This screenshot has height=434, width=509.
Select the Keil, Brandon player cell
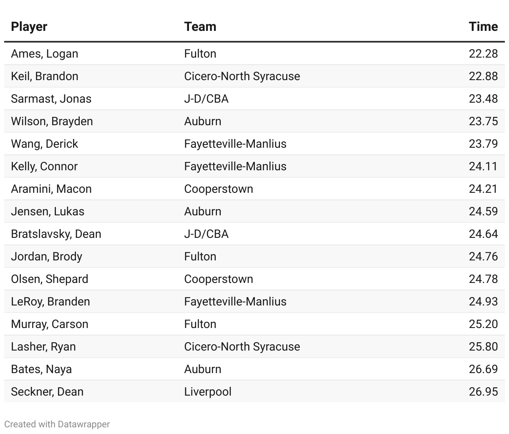pos(45,76)
